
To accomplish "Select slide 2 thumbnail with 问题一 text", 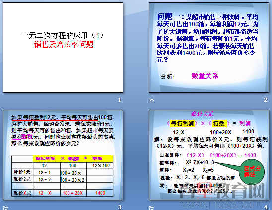I will (209, 48).
